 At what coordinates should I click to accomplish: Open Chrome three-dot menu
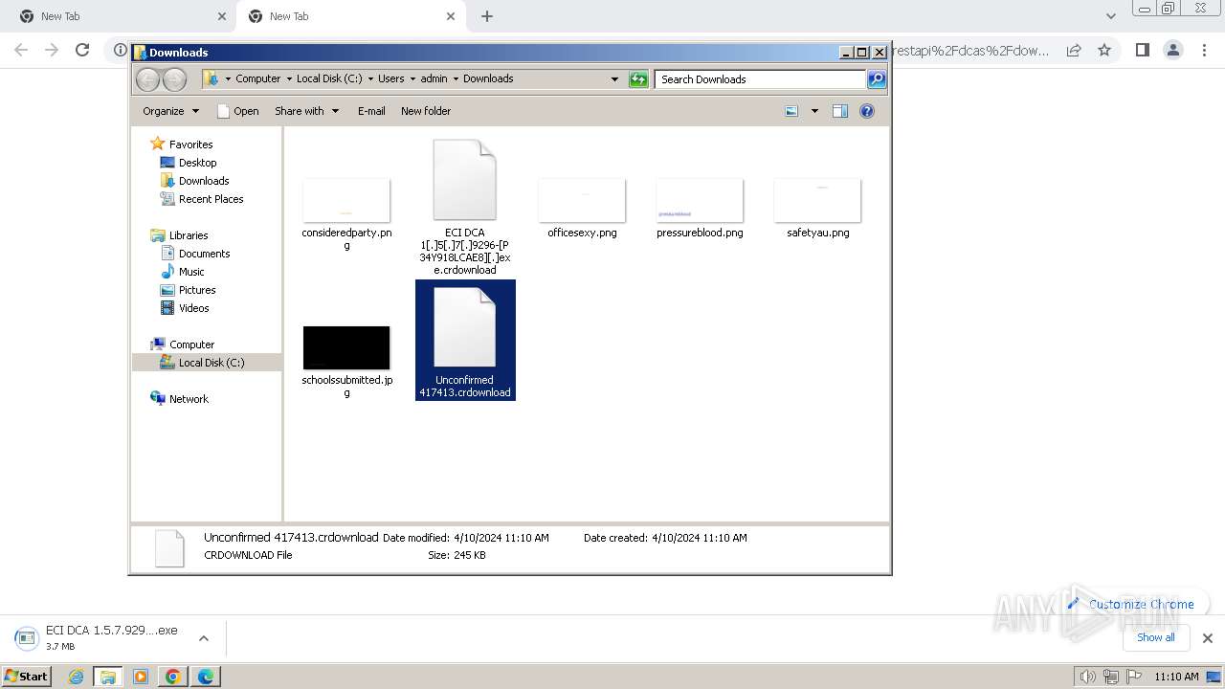coord(1205,50)
